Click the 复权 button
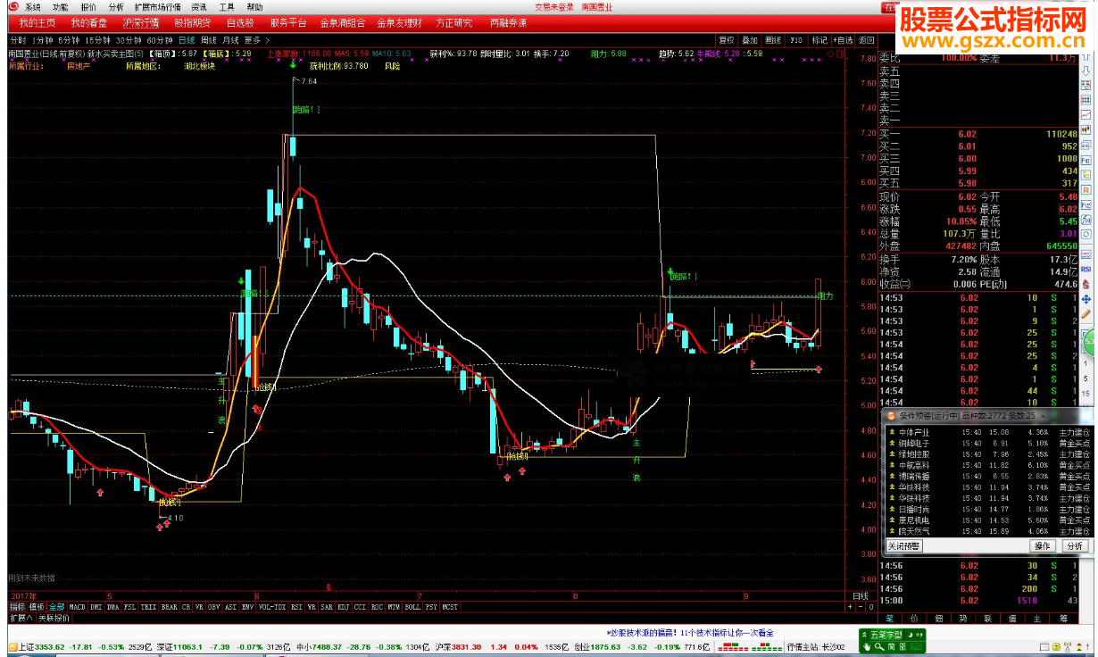Screen dimensions: 1098x657 click(727, 40)
